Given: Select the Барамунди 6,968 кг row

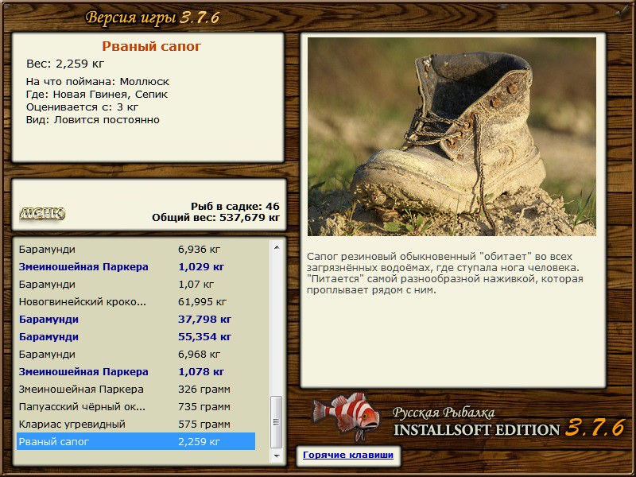Looking at the screenshot, I should (x=136, y=354).
